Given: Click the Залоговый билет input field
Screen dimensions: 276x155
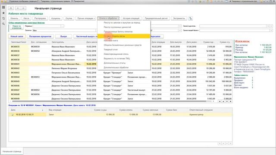Looking at the screenshot, I should tap(235, 31).
